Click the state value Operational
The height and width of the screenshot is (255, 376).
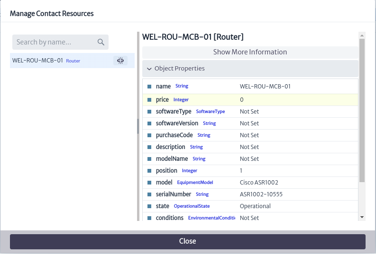click(255, 206)
